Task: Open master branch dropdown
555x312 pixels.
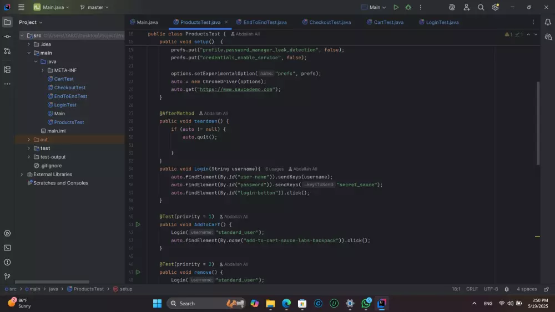Action: point(94,7)
